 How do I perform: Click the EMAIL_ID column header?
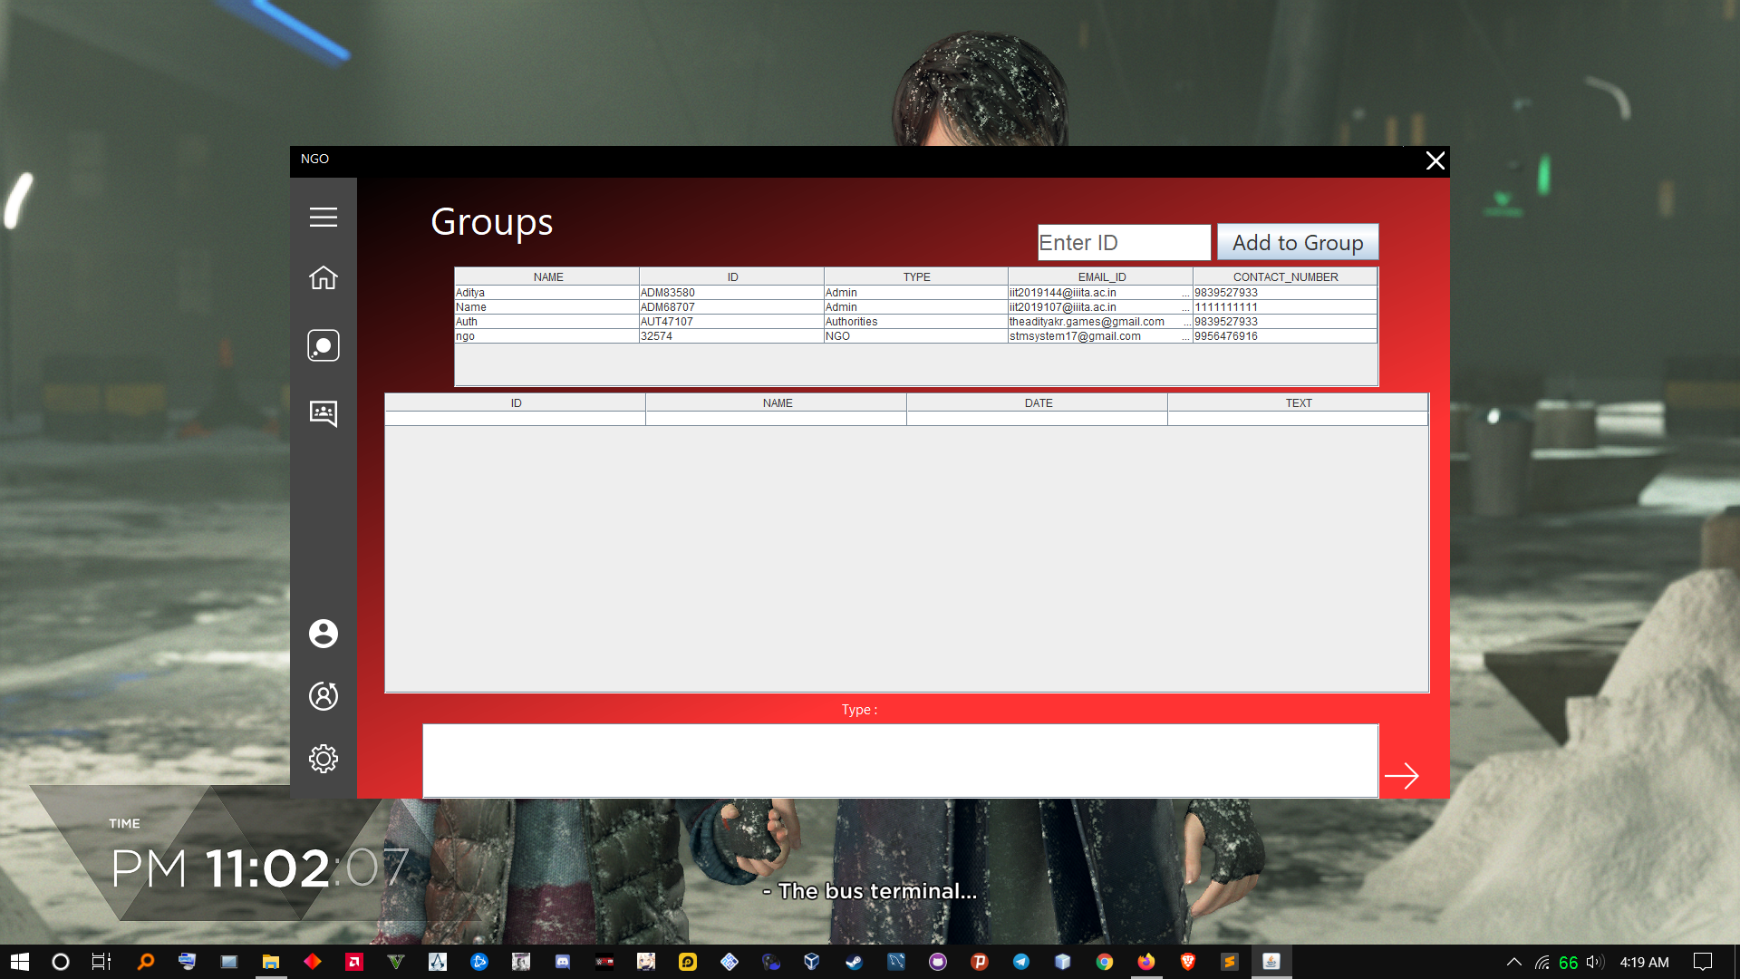pyautogui.click(x=1100, y=277)
